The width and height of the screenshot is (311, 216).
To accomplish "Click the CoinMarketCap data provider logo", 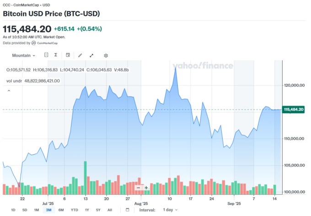I will (x=45, y=43).
